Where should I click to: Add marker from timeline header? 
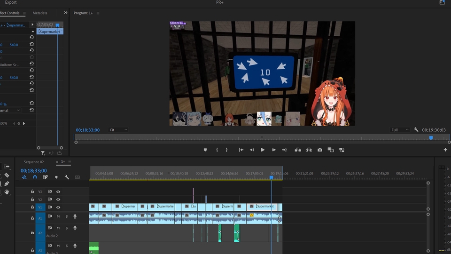[x=56, y=177]
